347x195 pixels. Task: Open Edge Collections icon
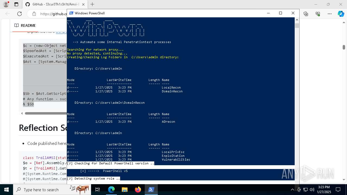(306, 14)
